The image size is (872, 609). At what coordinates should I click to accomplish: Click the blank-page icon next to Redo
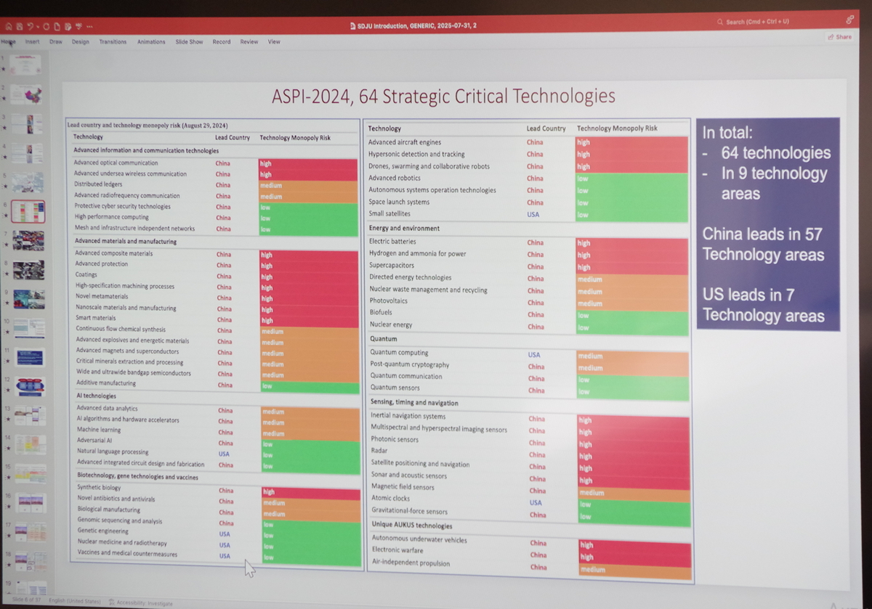pyautogui.click(x=57, y=26)
